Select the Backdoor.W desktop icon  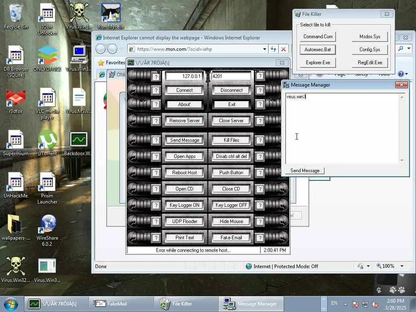click(78, 143)
